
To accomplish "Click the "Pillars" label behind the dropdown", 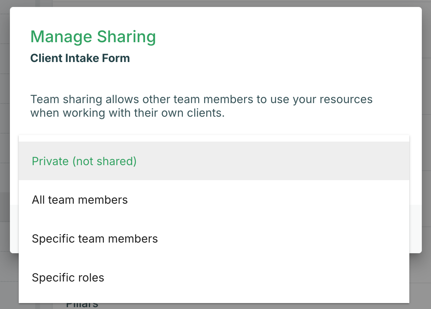I will (82, 305).
